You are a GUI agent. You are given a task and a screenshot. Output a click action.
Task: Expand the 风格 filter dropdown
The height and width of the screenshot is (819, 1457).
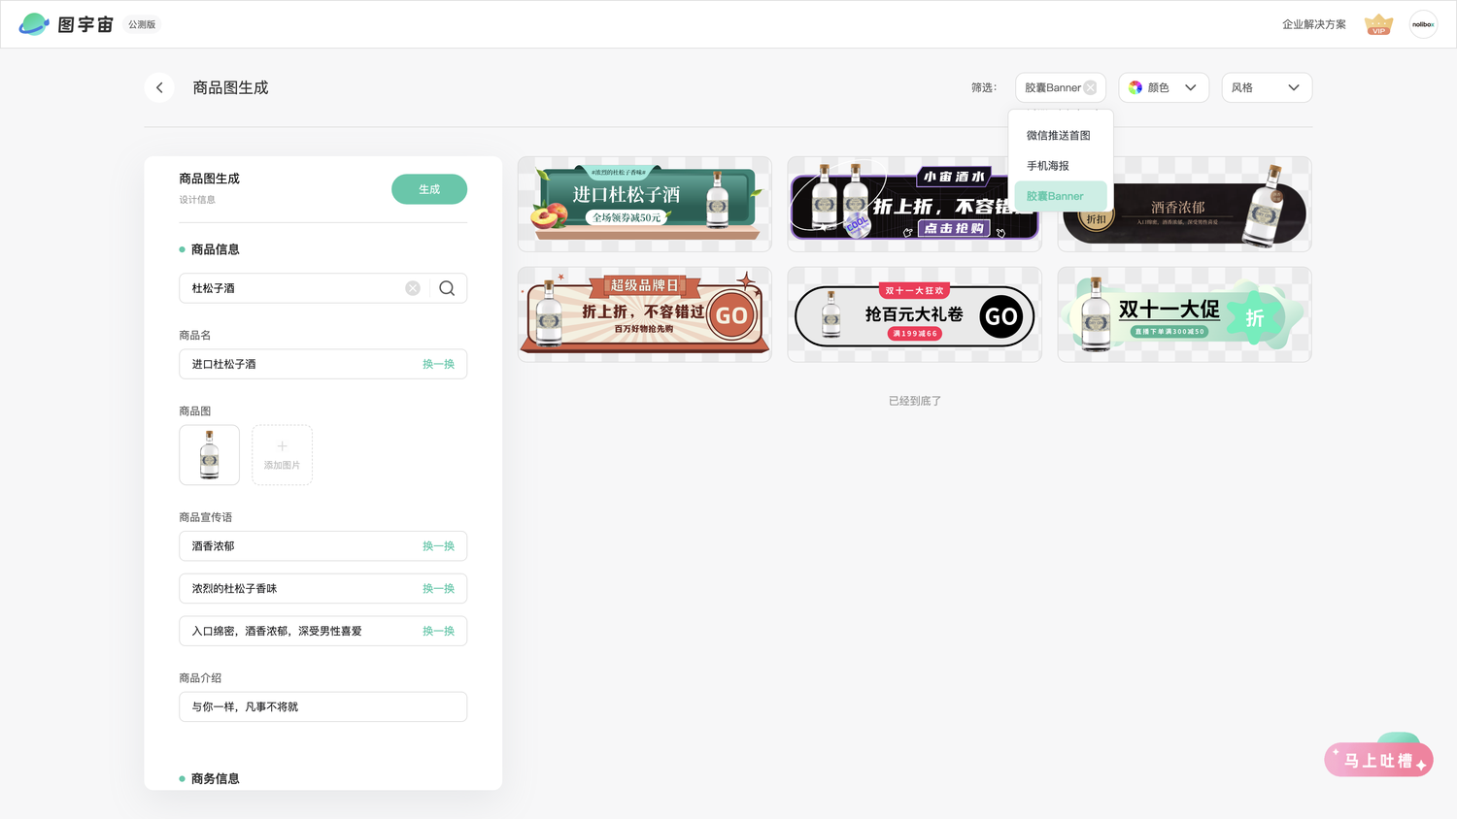pos(1267,87)
